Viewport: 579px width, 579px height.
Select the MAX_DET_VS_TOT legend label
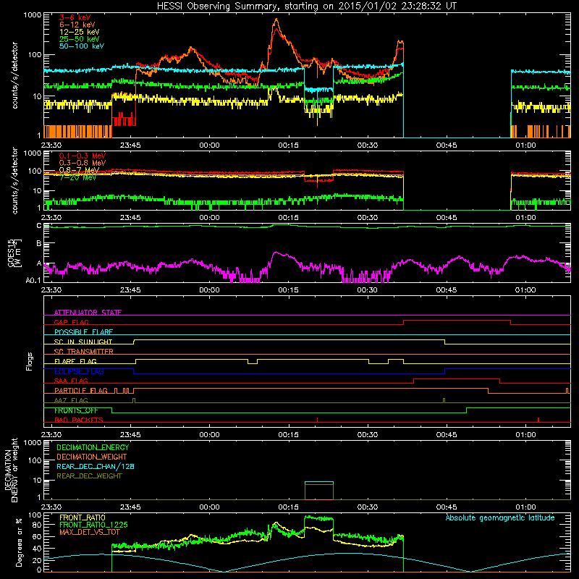click(90, 532)
